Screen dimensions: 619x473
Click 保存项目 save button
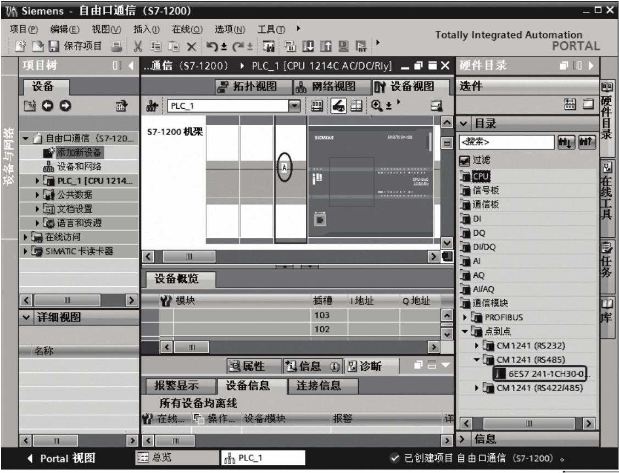click(75, 46)
